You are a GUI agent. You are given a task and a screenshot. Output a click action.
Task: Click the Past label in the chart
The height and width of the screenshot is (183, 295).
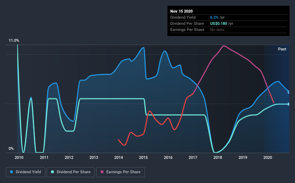click(282, 49)
